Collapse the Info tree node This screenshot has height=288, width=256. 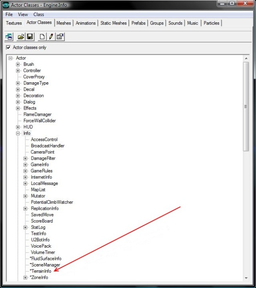pyautogui.click(x=18, y=133)
